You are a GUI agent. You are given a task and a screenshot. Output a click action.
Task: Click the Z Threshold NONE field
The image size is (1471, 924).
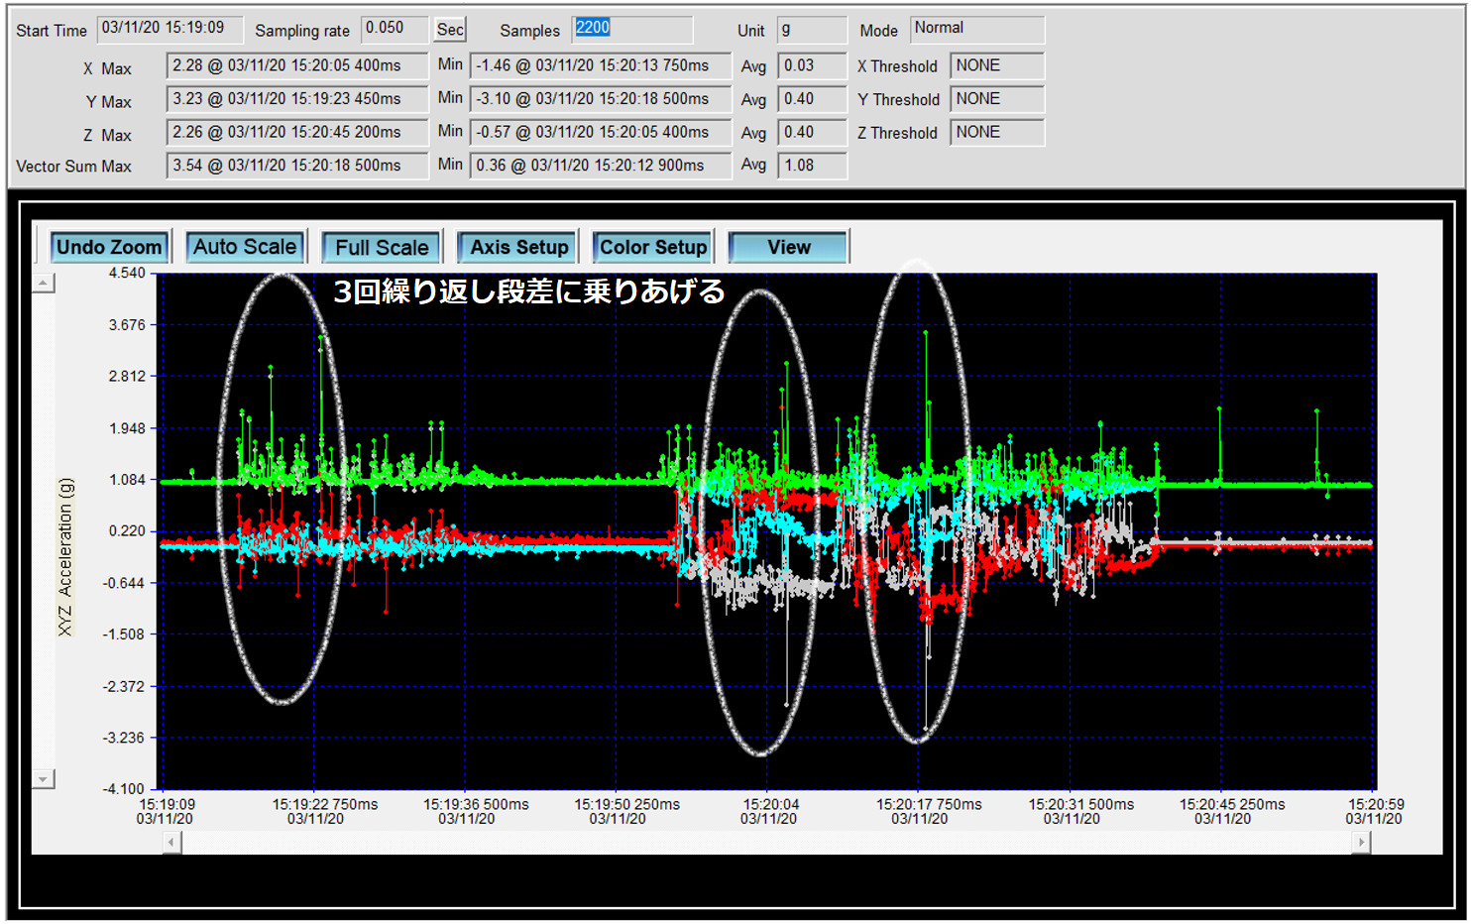tap(996, 133)
